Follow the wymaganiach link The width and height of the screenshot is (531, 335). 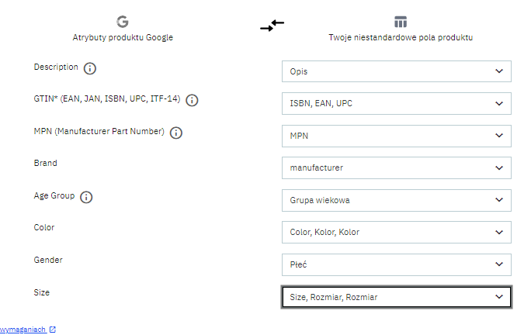click(x=23, y=330)
